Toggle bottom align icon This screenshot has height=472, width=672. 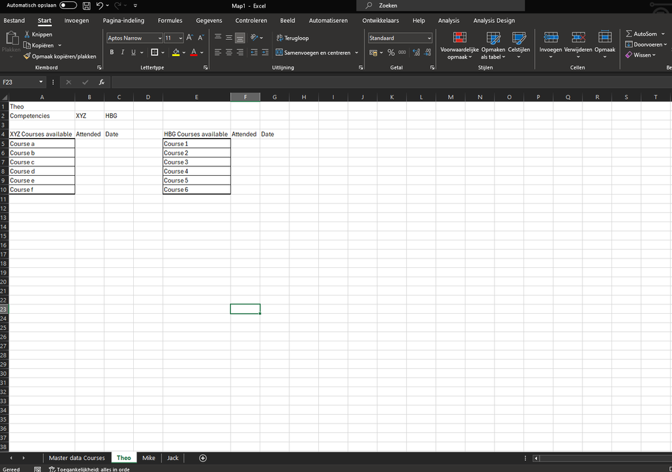point(240,38)
